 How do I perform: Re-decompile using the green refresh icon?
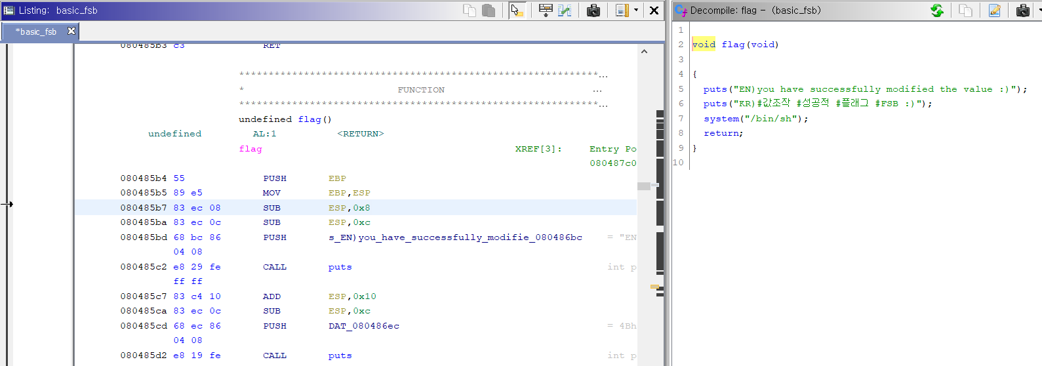pyautogui.click(x=937, y=10)
